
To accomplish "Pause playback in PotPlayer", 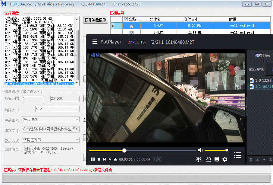I will [x=93, y=159].
